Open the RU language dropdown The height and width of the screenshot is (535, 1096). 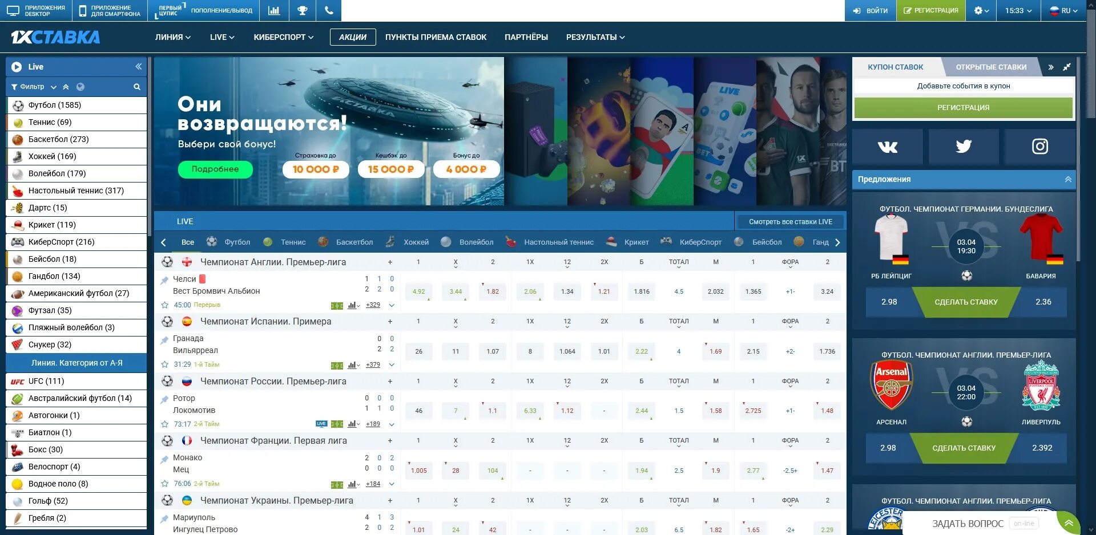coord(1063,10)
